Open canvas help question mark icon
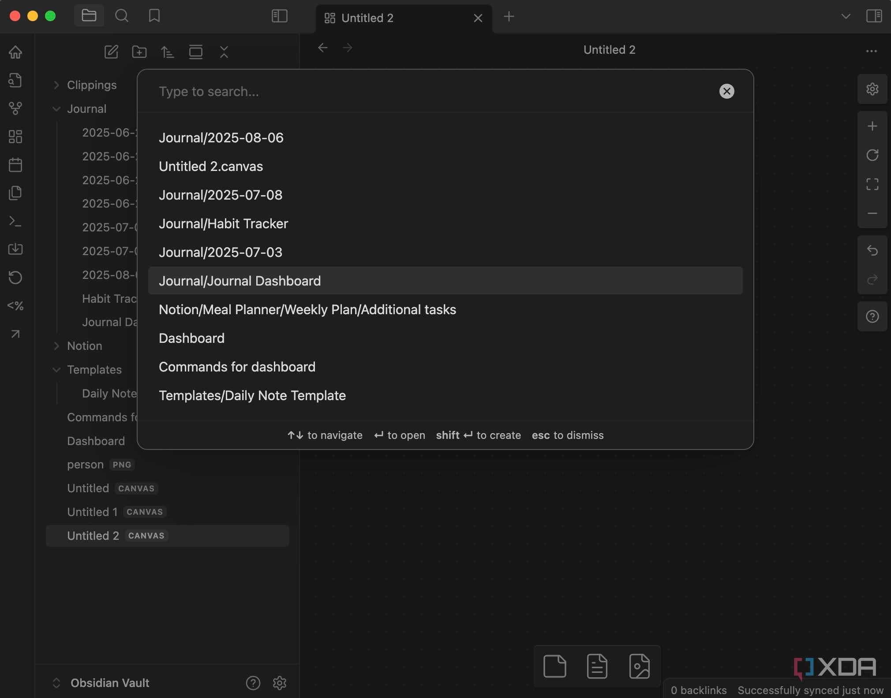Screen dimensions: 891x698 (x=872, y=316)
